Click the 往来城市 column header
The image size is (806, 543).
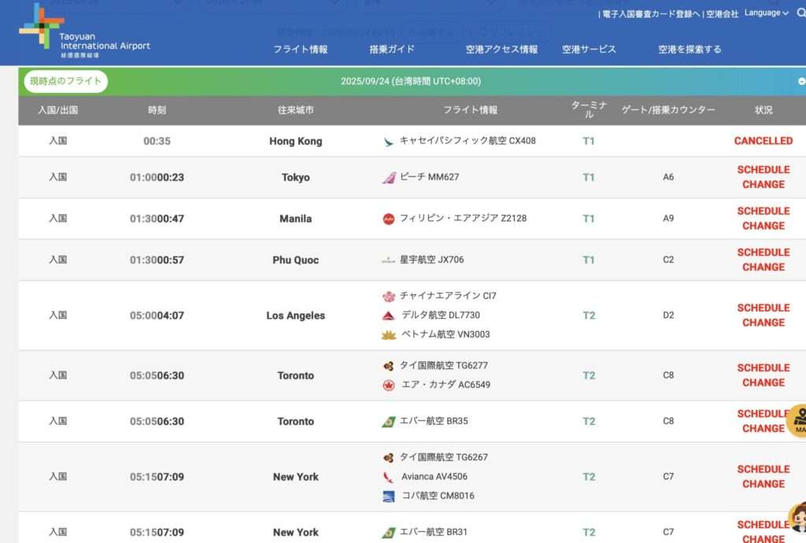click(296, 110)
